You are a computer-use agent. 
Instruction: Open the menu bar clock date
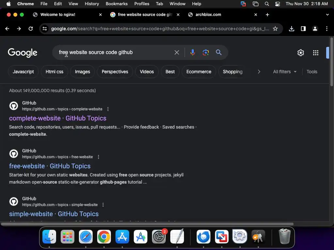(x=307, y=4)
